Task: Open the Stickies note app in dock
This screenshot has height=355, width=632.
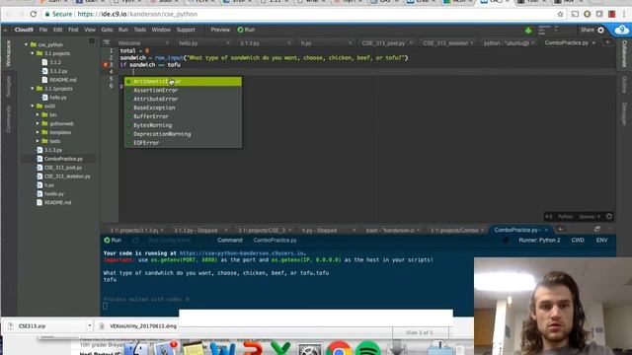Action: [x=194, y=348]
